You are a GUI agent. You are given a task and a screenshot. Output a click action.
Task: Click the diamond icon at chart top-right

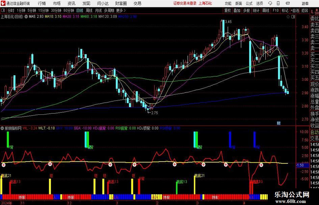coord(288,16)
